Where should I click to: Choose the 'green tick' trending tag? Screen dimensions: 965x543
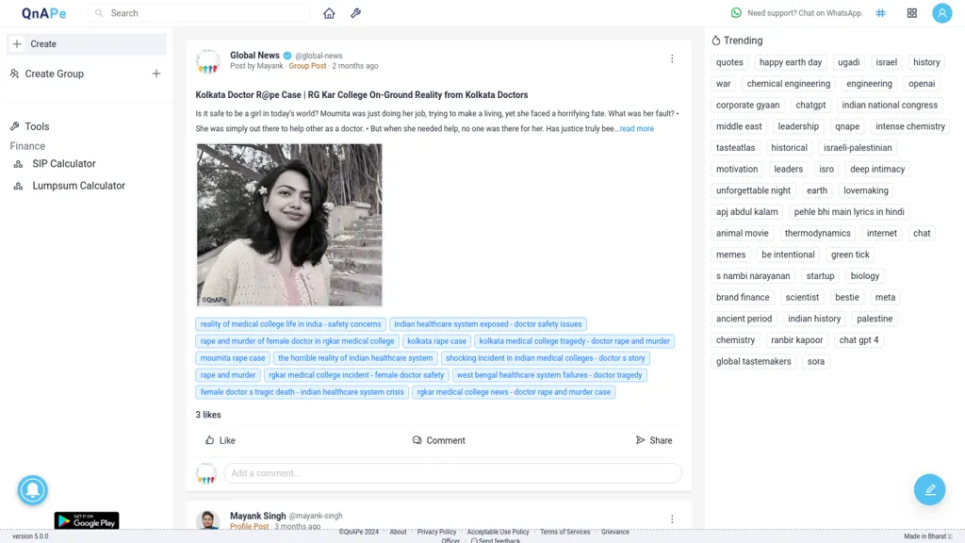(x=850, y=255)
